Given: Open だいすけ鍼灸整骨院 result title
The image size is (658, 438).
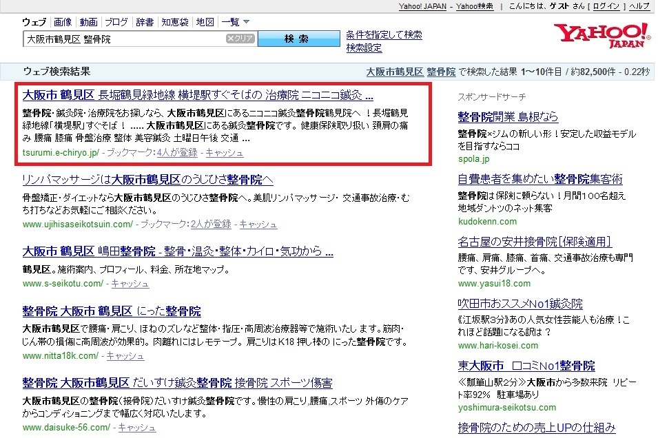Looking at the screenshot, I should [x=178, y=383].
